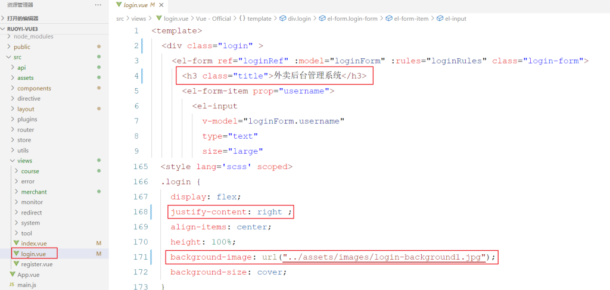Click line number 168 in the gutter
This screenshot has height=290, width=610.
(x=141, y=211)
